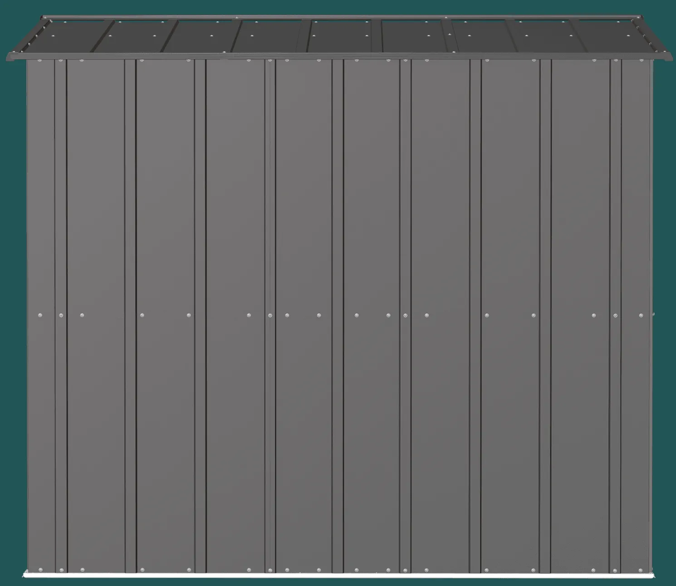Click the bottom-left corner screw of the wall
This screenshot has height=586, width=676.
[x=40, y=570]
